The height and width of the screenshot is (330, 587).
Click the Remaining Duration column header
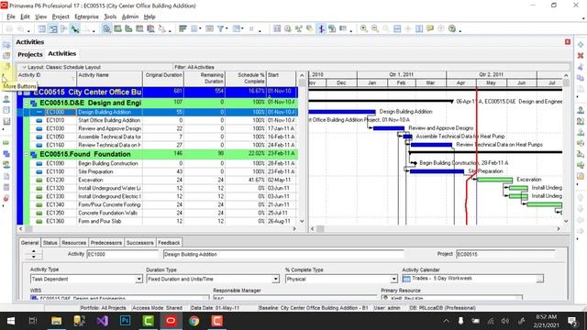[205, 79]
